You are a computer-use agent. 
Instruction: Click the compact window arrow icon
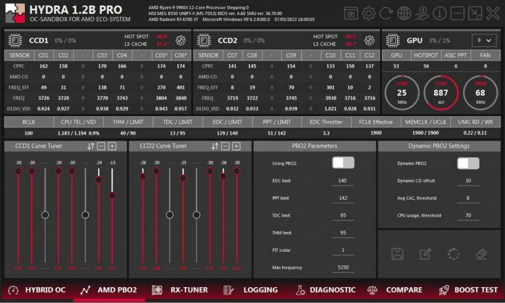coord(475,14)
